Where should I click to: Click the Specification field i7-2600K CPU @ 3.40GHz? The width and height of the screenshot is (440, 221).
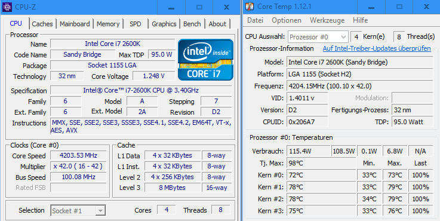click(x=141, y=90)
